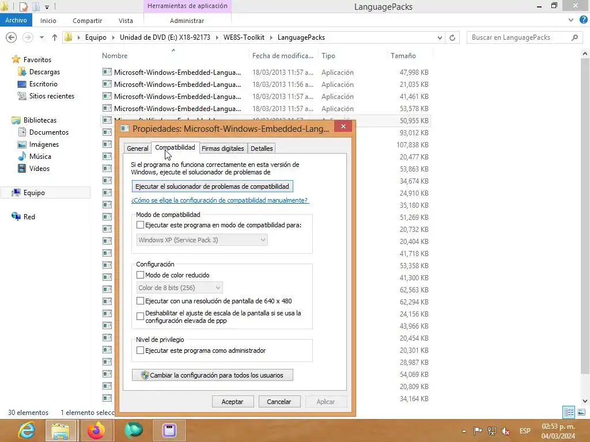The image size is (590, 442).
Task: Click the search magnifier icon
Action: 574,37
